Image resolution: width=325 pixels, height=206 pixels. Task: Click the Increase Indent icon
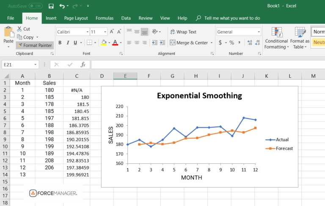click(162, 43)
